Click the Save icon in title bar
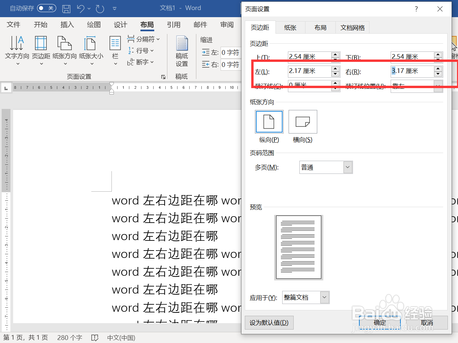 tap(66, 8)
